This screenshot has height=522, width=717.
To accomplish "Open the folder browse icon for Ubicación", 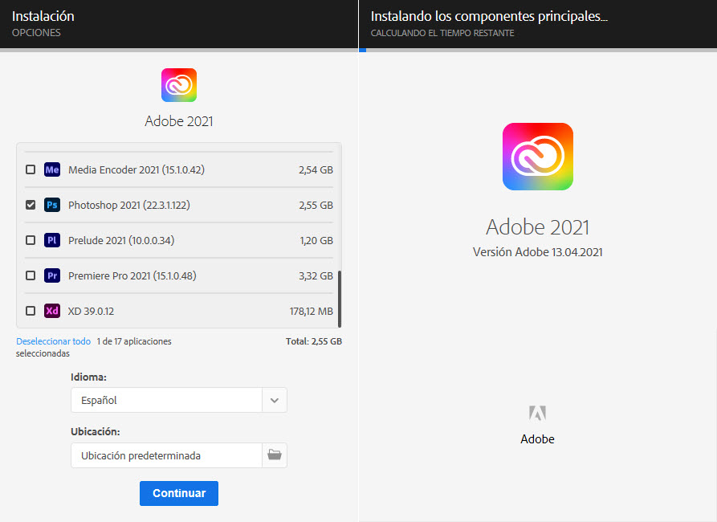I will coord(275,455).
